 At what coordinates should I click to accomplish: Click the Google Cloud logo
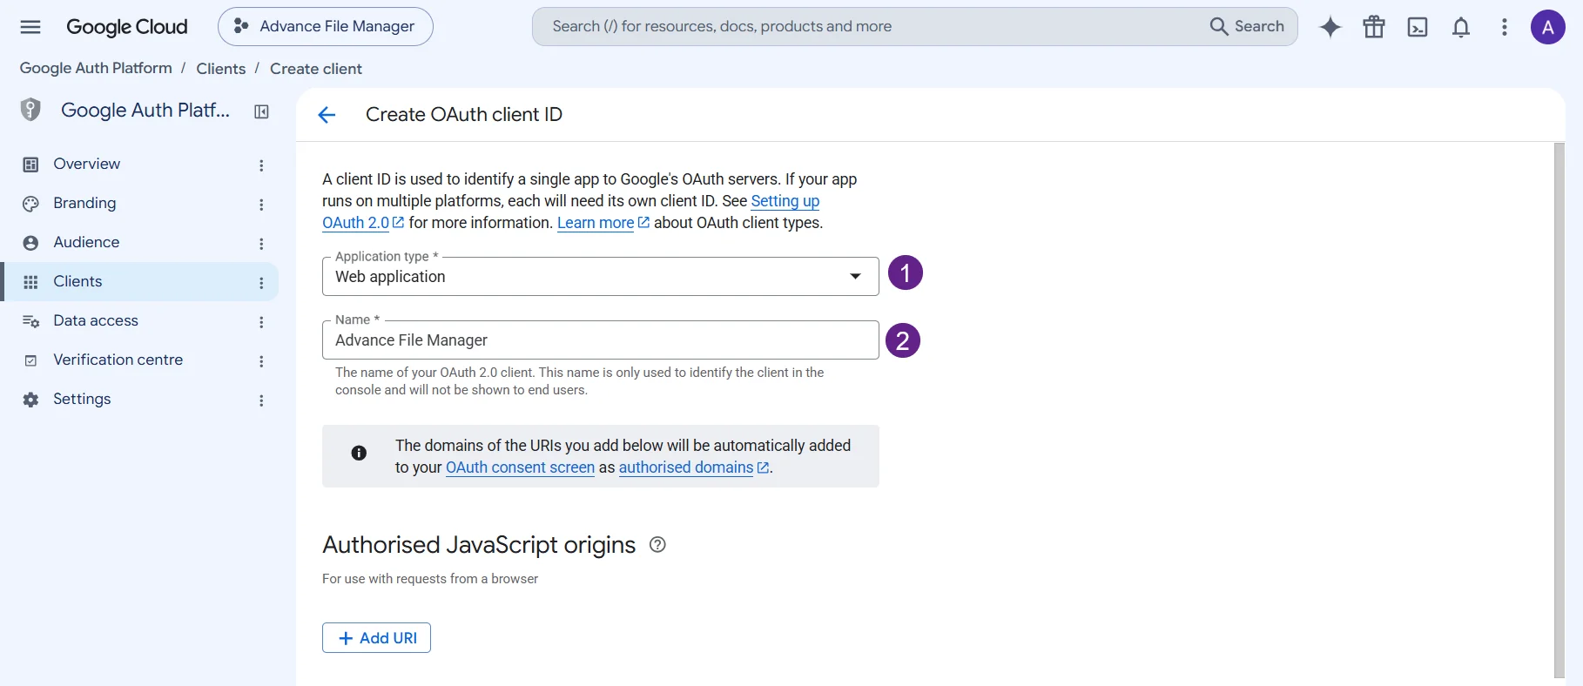(127, 27)
